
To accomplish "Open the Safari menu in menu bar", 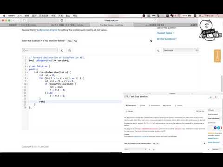I will pyautogui.click(x=12, y=16).
